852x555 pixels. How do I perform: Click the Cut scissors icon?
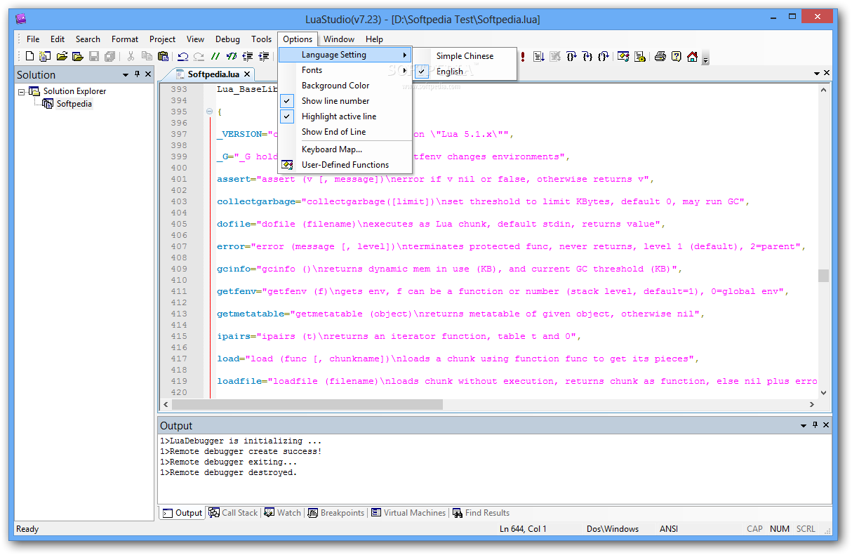click(x=131, y=56)
